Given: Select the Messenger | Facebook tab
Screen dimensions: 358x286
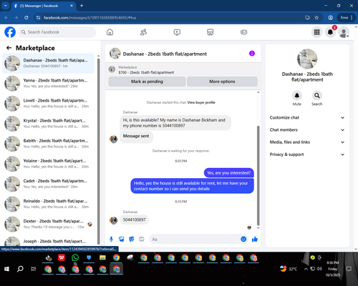Looking at the screenshot, I should click(x=43, y=6).
